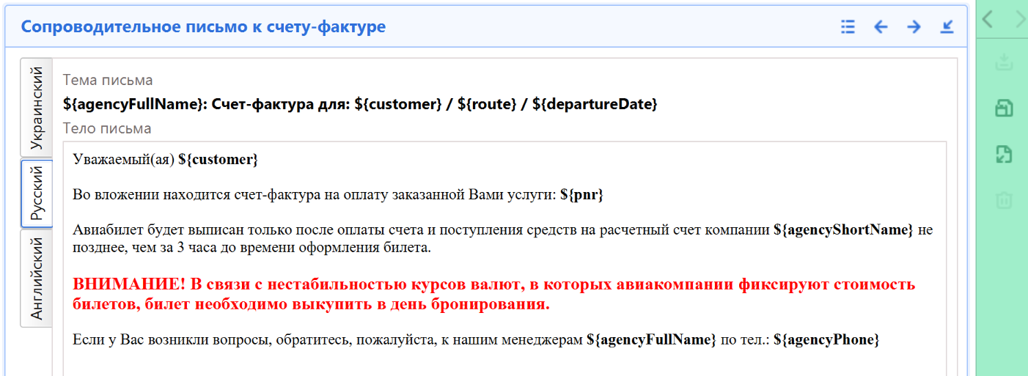Go to previous template with left arrow

pyautogui.click(x=881, y=27)
